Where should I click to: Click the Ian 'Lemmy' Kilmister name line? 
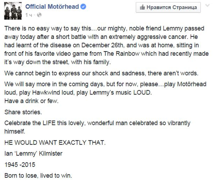[x=34, y=153]
